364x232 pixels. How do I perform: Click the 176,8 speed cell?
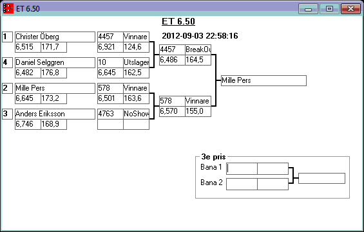pyautogui.click(x=54, y=73)
